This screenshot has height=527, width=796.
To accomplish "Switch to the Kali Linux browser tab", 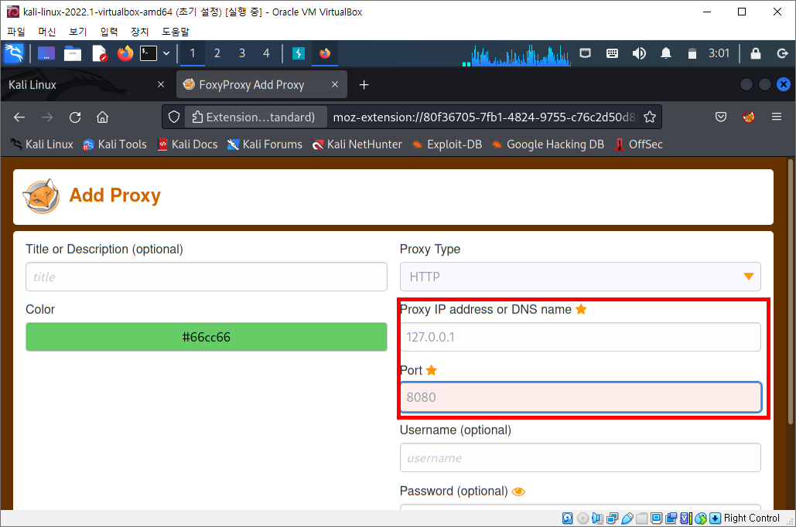I will pyautogui.click(x=84, y=85).
